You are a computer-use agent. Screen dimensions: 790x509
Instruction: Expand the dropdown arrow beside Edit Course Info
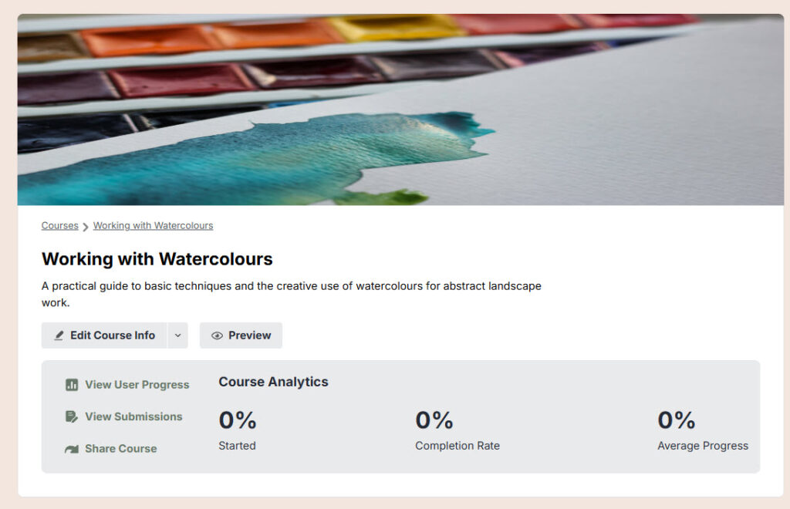178,335
